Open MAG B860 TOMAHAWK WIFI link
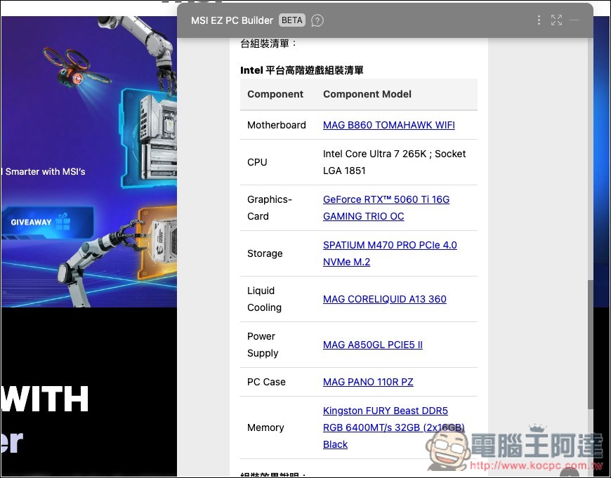Viewport: 611px width, 478px height. pos(388,125)
